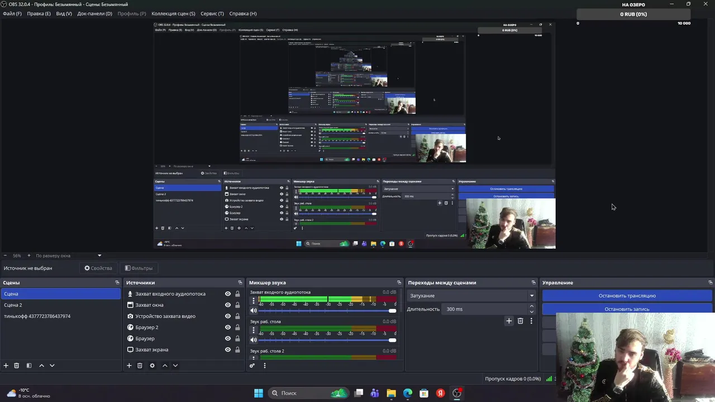715x402 pixels.
Task: Adjust Захват входного аудиопотока volume slider
Action: point(327,310)
